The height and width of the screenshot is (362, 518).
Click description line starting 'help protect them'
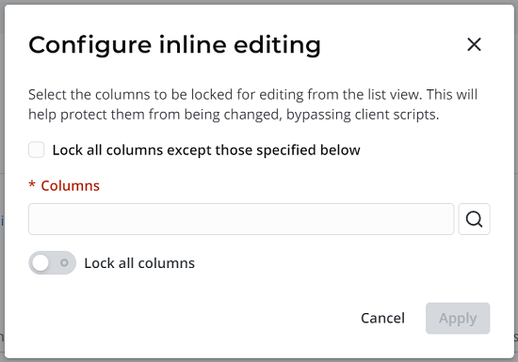[234, 115]
